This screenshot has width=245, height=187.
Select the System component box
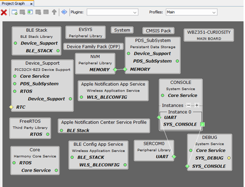[x=122, y=30]
